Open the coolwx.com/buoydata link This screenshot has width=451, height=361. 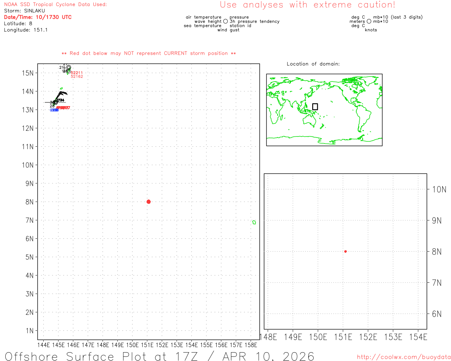pyautogui.click(x=404, y=357)
